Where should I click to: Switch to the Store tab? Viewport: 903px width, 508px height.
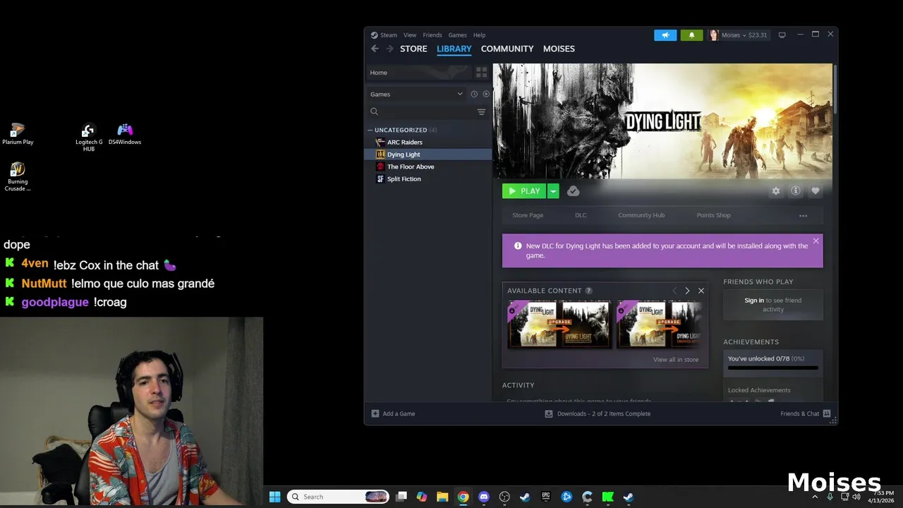coord(413,49)
